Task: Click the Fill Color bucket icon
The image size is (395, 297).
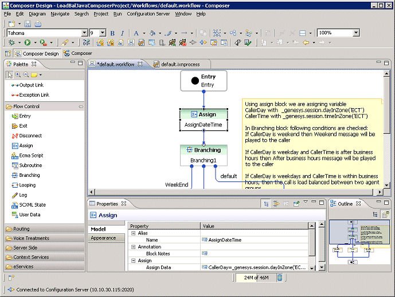Action: [152, 33]
